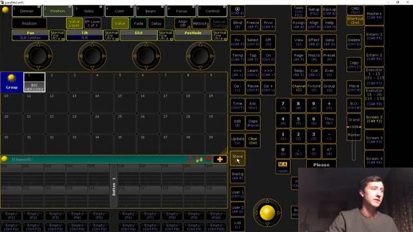Click the Please key
Screen dimensions: 413x232
click(321, 165)
